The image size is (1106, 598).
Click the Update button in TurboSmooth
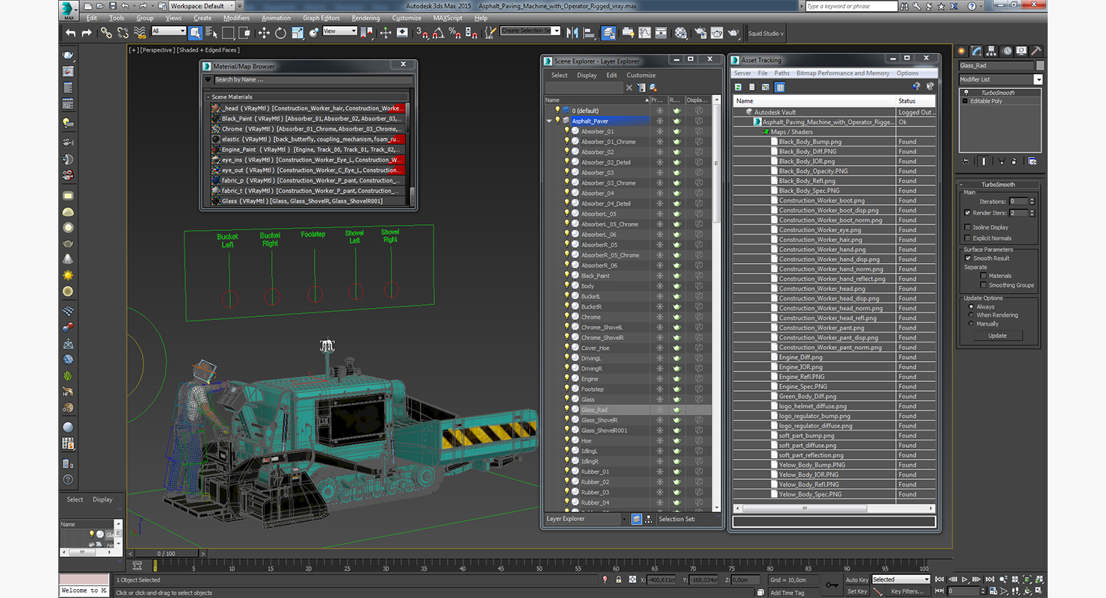click(998, 336)
